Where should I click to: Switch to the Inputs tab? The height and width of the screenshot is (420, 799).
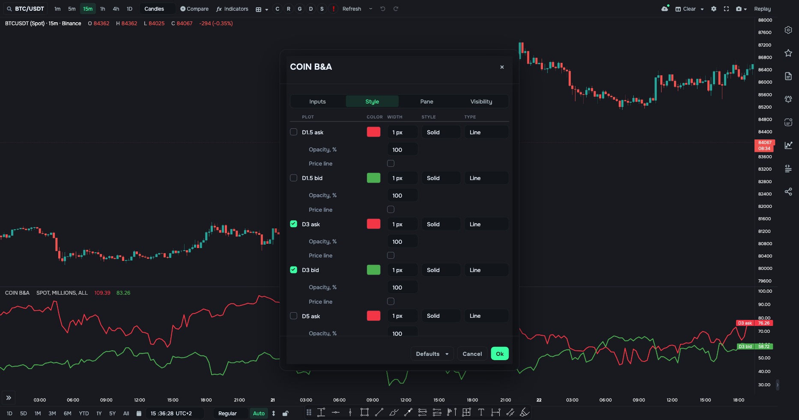click(318, 101)
